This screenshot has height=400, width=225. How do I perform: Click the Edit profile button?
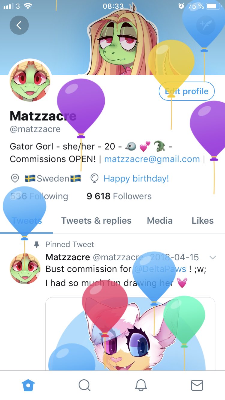point(187,91)
